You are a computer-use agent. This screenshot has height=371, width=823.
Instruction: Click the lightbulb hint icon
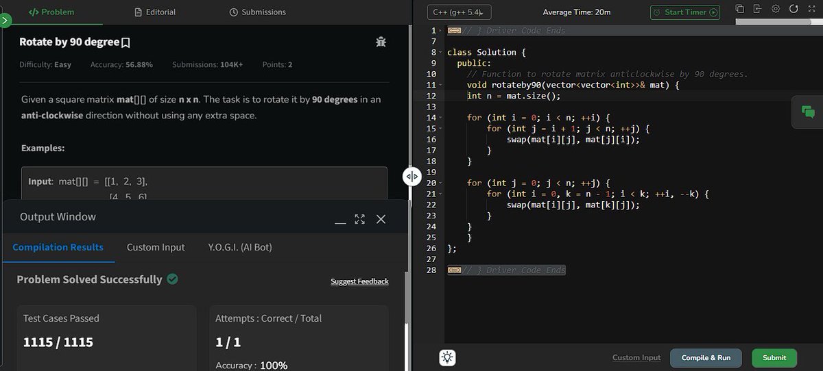click(447, 357)
